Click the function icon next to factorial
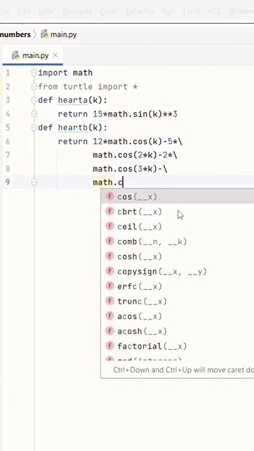The height and width of the screenshot is (451, 254). (x=110, y=346)
